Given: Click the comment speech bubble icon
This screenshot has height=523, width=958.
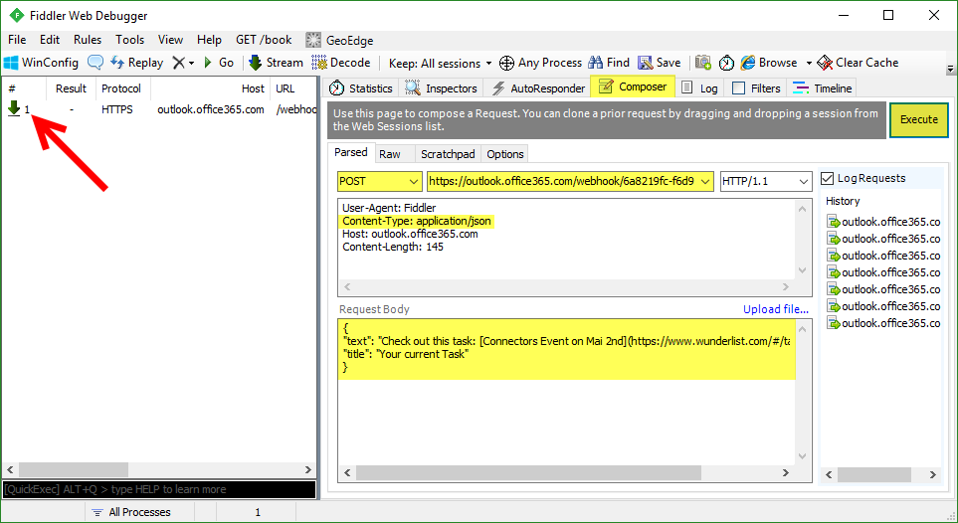Looking at the screenshot, I should tap(96, 63).
